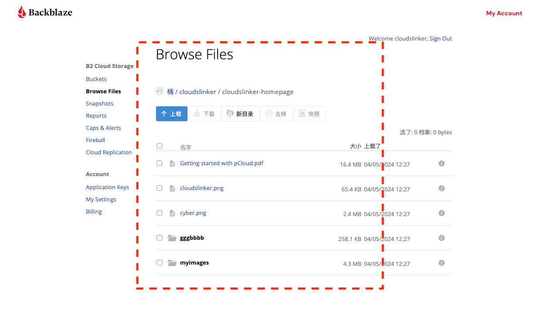Tick the cyber.png checkbox
The image size is (538, 333).
159,213
